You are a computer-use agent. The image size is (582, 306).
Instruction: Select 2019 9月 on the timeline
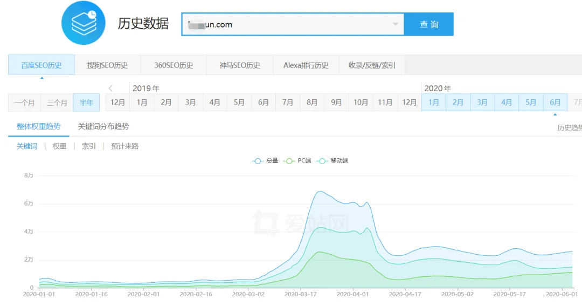pyautogui.click(x=336, y=102)
